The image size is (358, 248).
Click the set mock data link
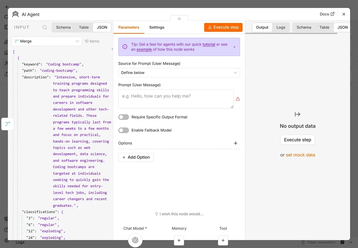(x=300, y=155)
